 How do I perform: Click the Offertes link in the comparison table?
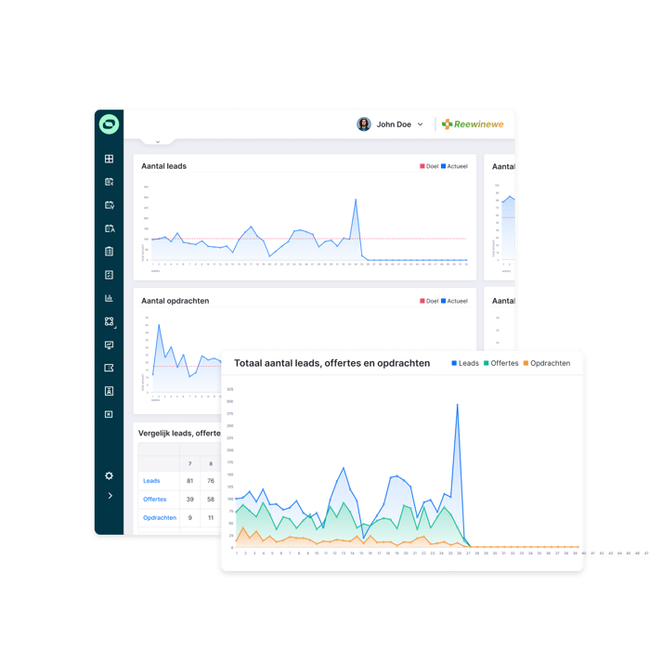pos(154,500)
